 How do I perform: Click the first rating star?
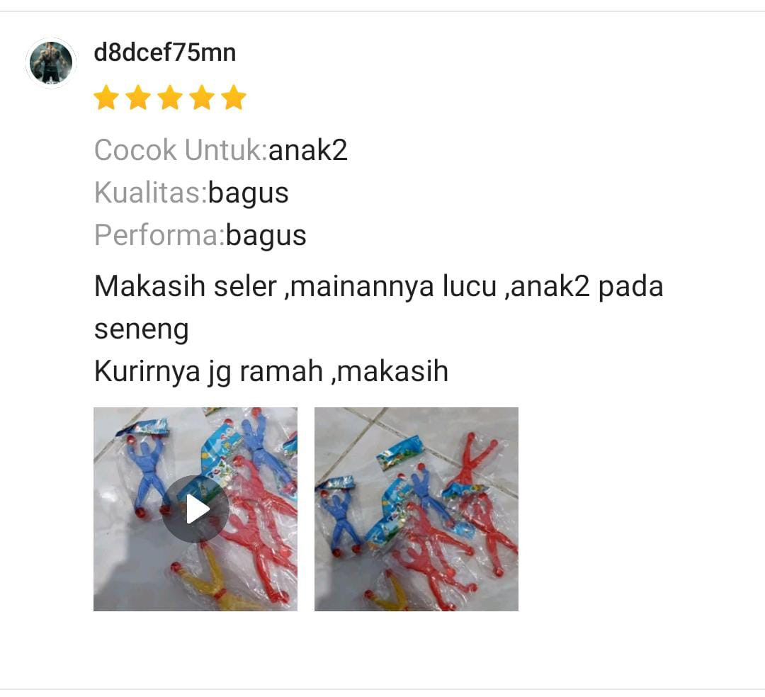[x=106, y=98]
